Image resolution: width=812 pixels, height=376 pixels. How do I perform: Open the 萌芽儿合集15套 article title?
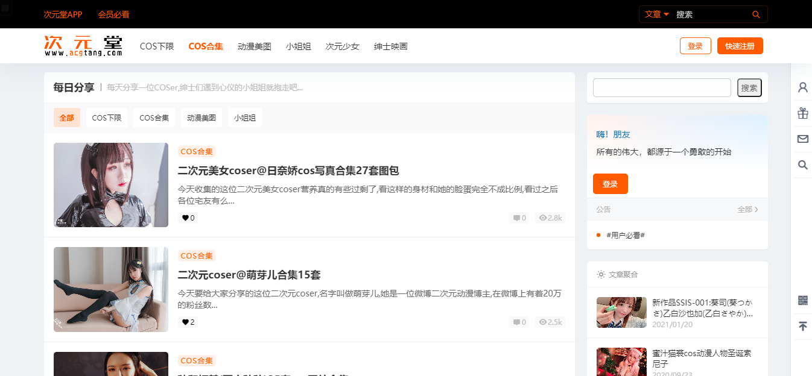click(x=249, y=275)
